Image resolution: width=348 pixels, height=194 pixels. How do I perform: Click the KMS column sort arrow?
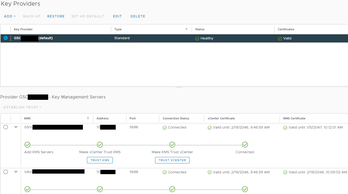[x=88, y=118]
